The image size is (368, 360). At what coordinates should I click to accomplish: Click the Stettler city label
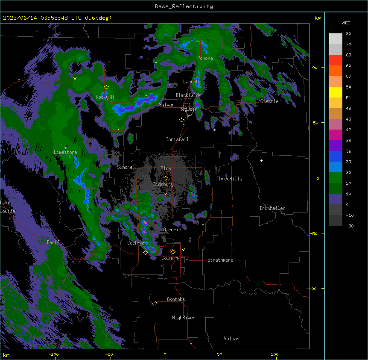tap(271, 101)
